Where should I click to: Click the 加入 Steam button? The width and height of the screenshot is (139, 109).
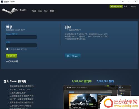tap(73, 56)
